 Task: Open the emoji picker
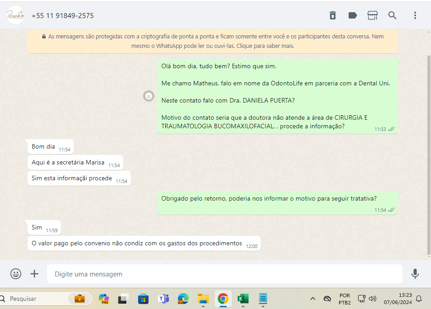pyautogui.click(x=16, y=274)
